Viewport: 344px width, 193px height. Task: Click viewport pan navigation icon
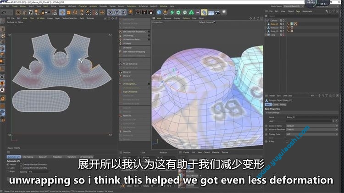tap(251, 18)
